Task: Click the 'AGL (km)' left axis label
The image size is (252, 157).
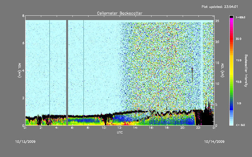Action: (20, 70)
